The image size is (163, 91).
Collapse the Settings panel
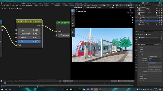pos(141,54)
